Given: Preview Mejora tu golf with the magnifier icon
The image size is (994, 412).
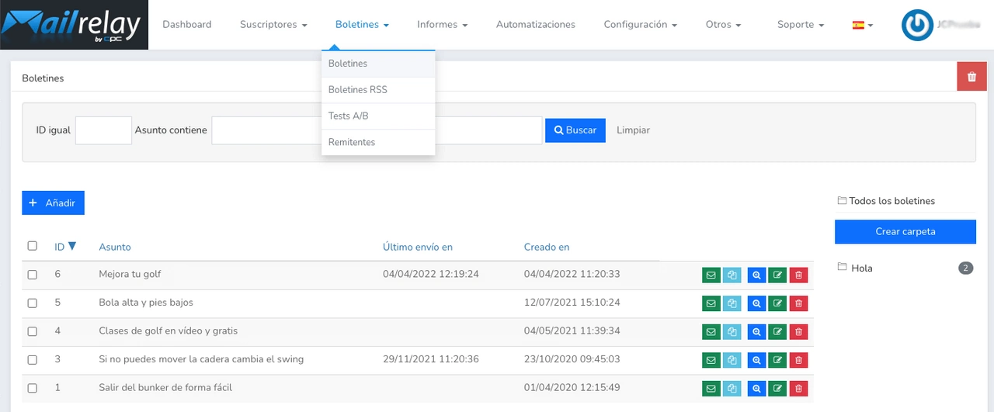Looking at the screenshot, I should (x=756, y=275).
